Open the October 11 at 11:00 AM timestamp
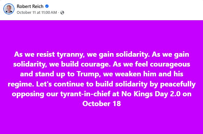The width and height of the screenshot is (203, 134). 37,13
